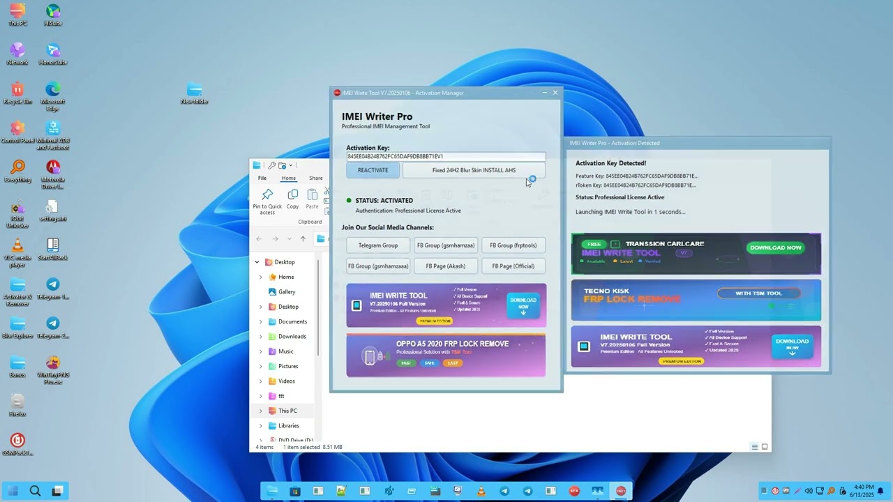Click the Explorer back arrow
This screenshot has height=502, width=893.
click(259, 238)
